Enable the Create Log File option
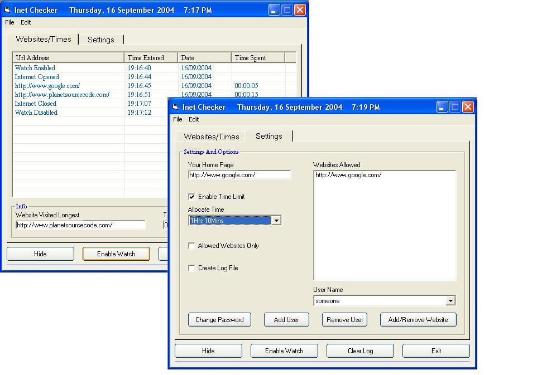Image resolution: width=537 pixels, height=375 pixels. point(191,268)
